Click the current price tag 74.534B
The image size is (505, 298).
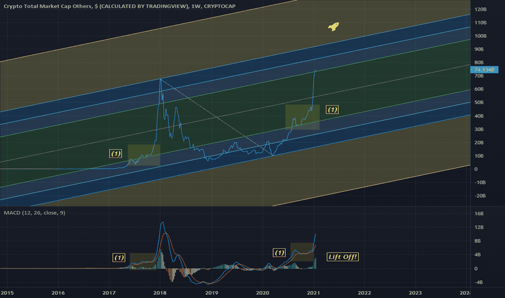(484, 69)
